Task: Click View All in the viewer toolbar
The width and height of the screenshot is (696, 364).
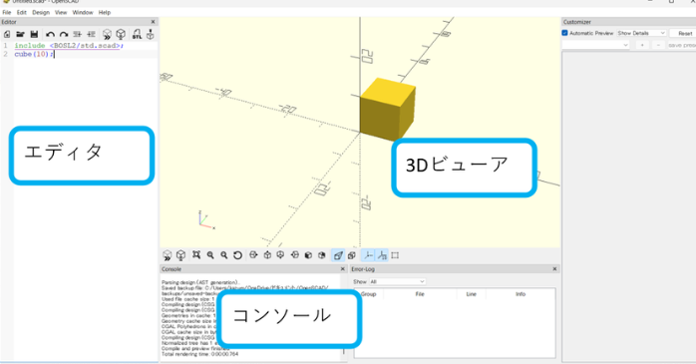Action: click(196, 255)
